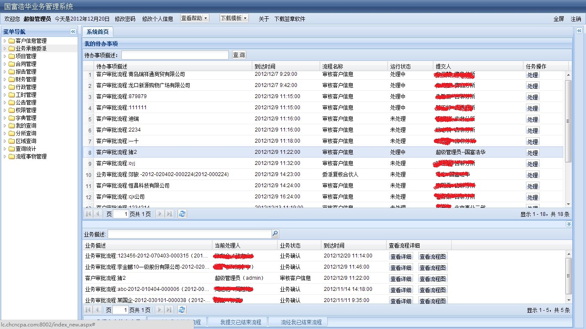Focus the 待办事项描述 search input
Viewport: 586px width, 329px height.
click(x=175, y=55)
